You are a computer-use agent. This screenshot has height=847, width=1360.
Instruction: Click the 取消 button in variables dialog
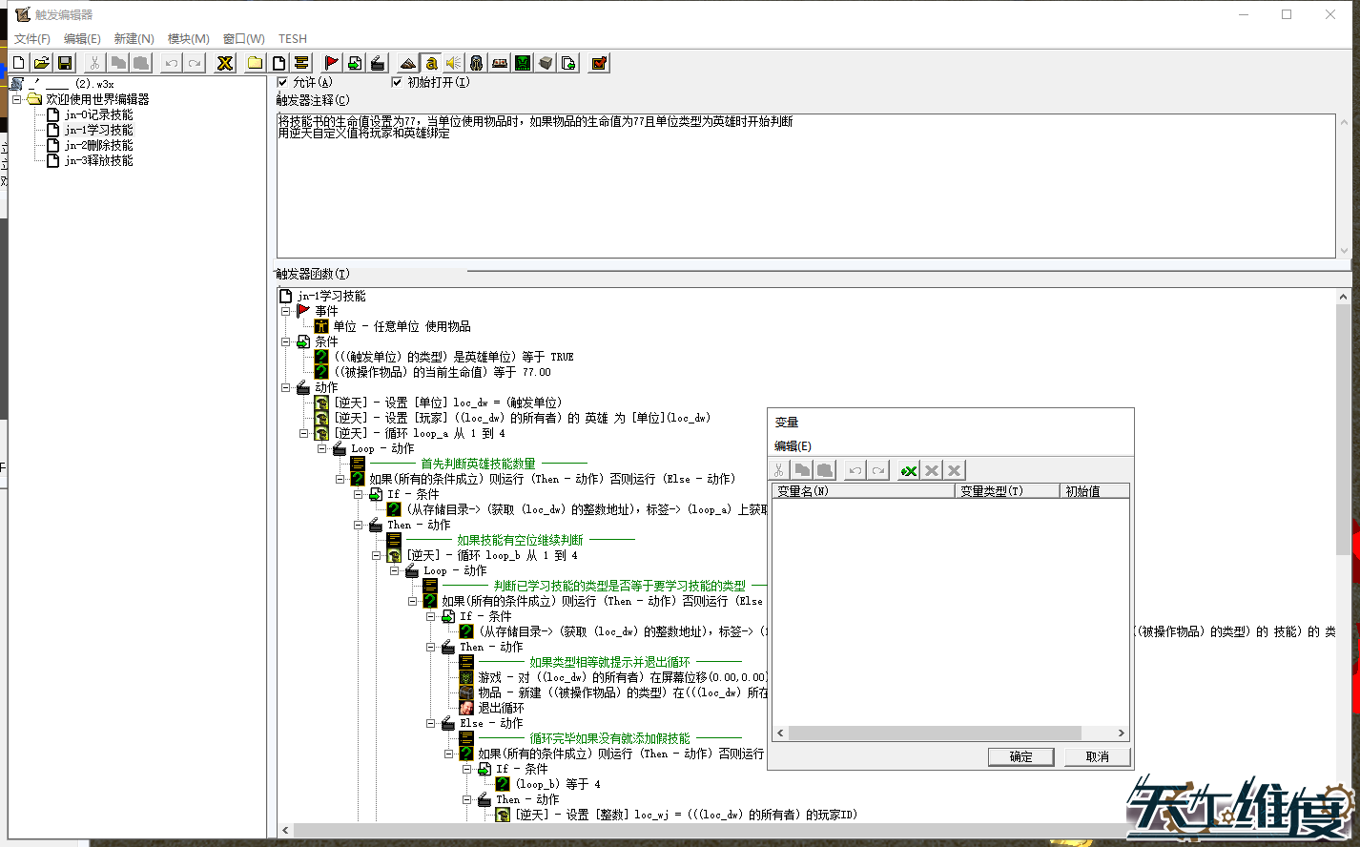coord(1097,756)
